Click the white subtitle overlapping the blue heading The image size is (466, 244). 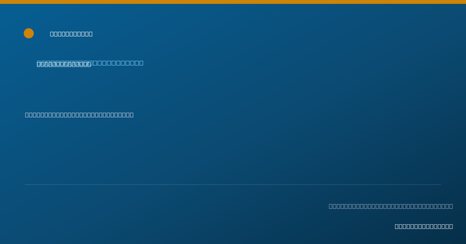pyautogui.click(x=64, y=65)
